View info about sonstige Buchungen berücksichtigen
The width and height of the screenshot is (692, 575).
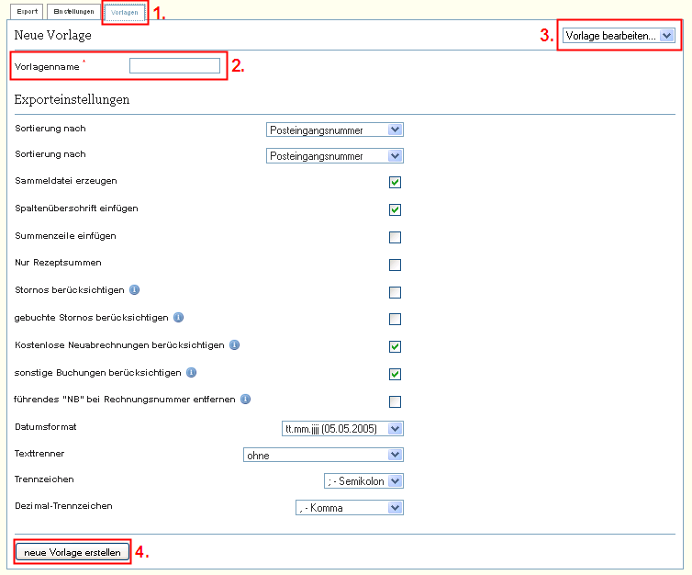tap(191, 372)
